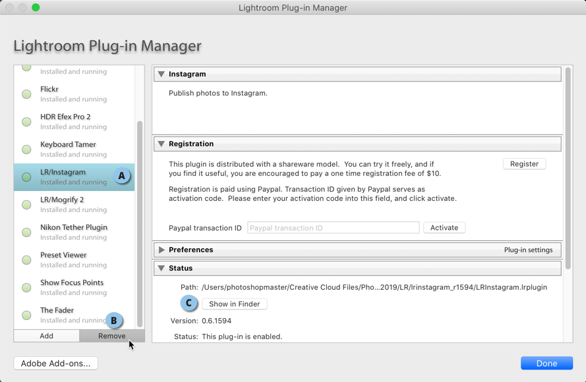Click the Nikon Tether Plugin status circle
586x382 pixels.
(26, 232)
